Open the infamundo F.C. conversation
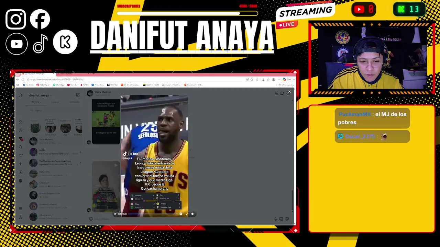440x247 pixels. pyautogui.click(x=55, y=216)
